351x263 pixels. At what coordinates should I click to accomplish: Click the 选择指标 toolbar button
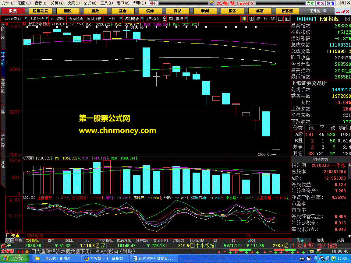point(94,19)
